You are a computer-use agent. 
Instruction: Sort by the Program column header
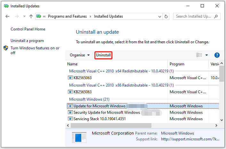click(188, 64)
